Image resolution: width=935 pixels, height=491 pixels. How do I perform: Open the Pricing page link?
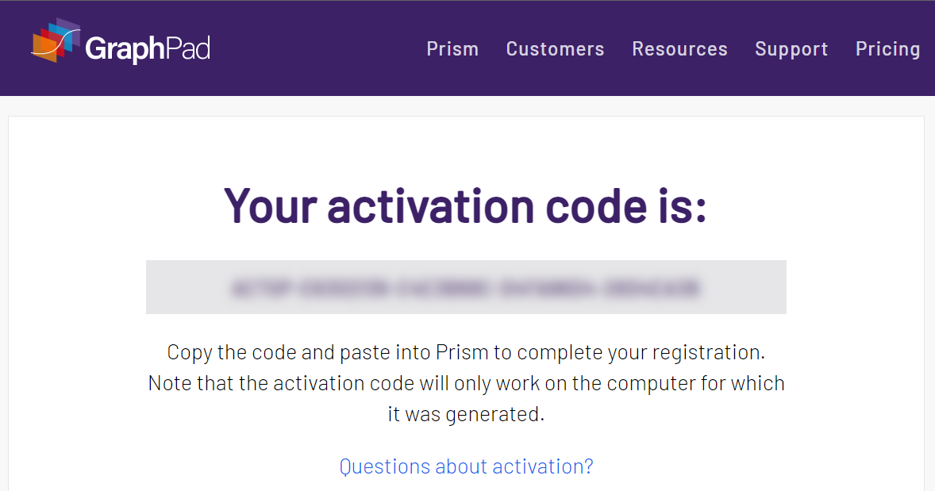[x=888, y=49]
